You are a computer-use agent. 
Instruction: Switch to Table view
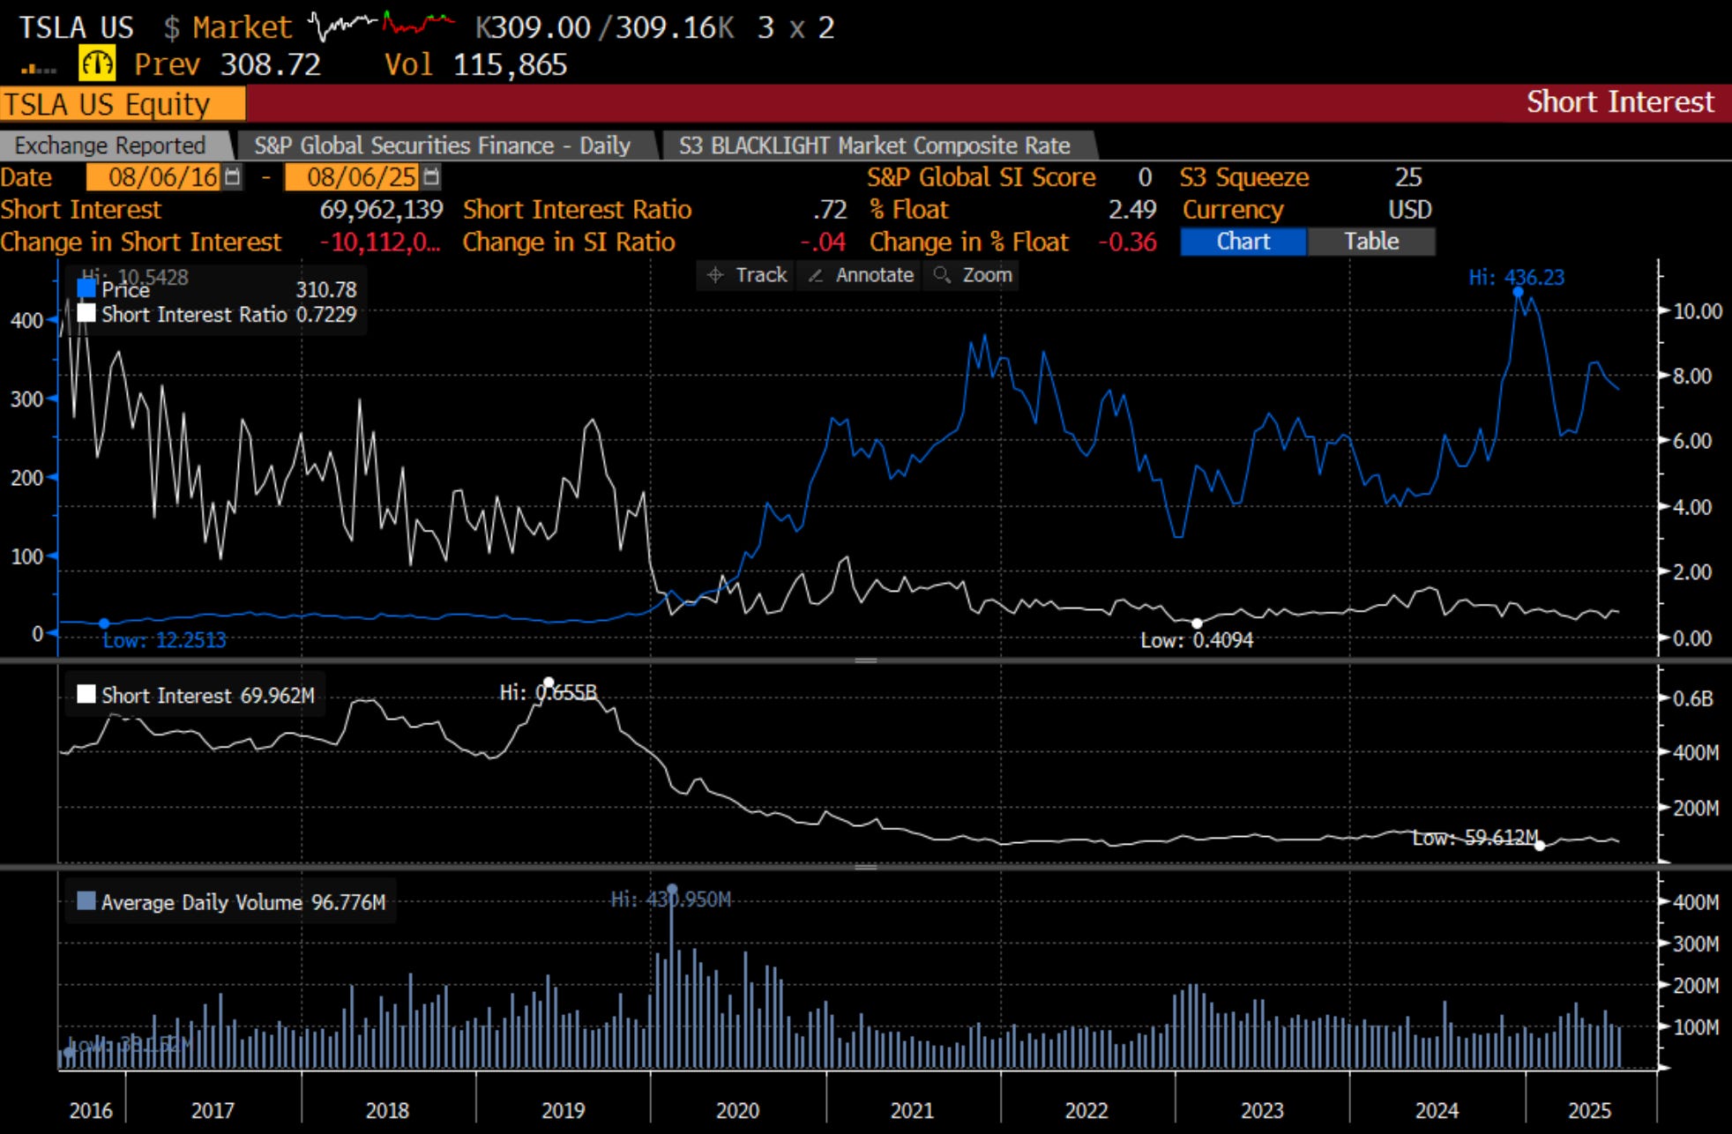tap(1370, 242)
